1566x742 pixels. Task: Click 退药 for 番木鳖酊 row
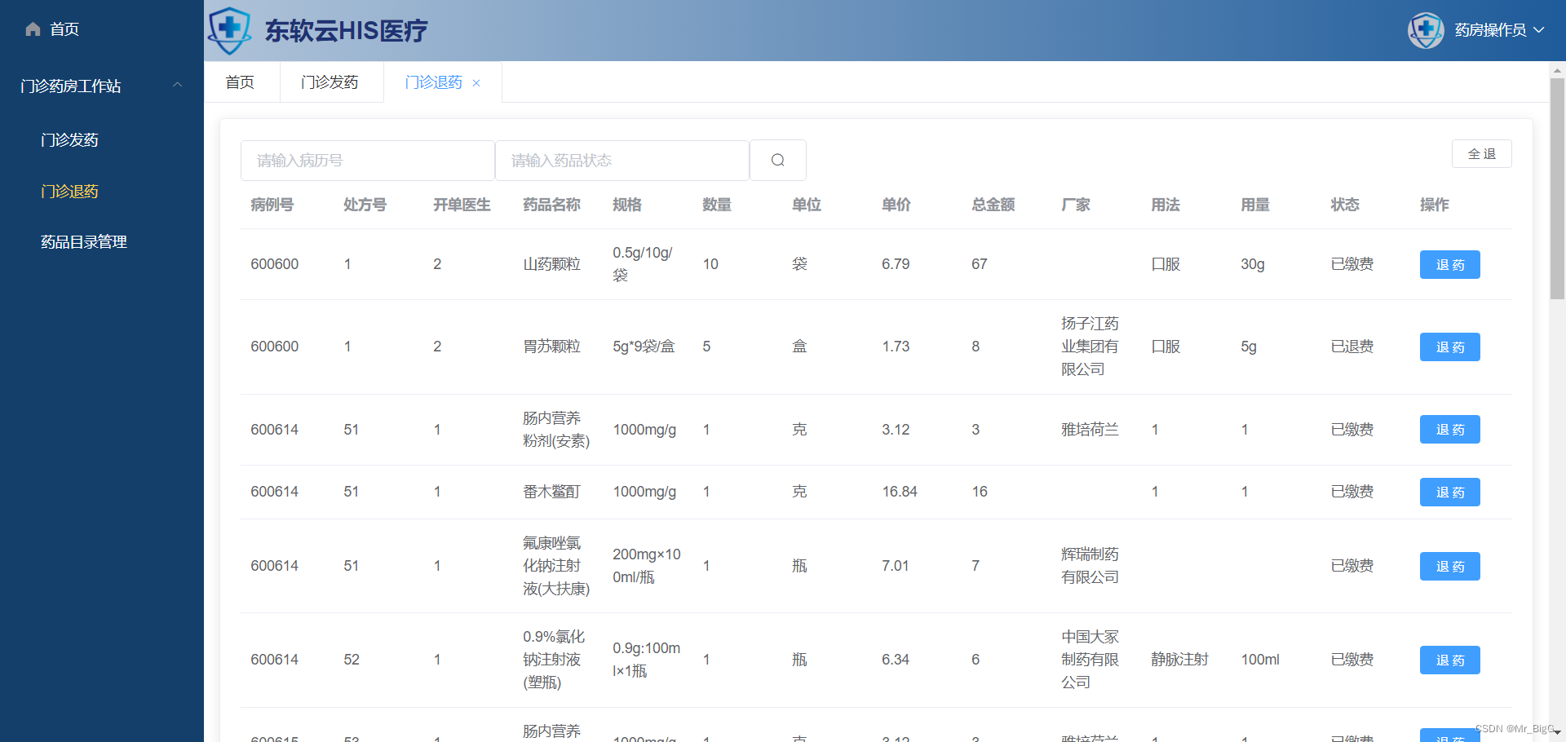pos(1449,492)
